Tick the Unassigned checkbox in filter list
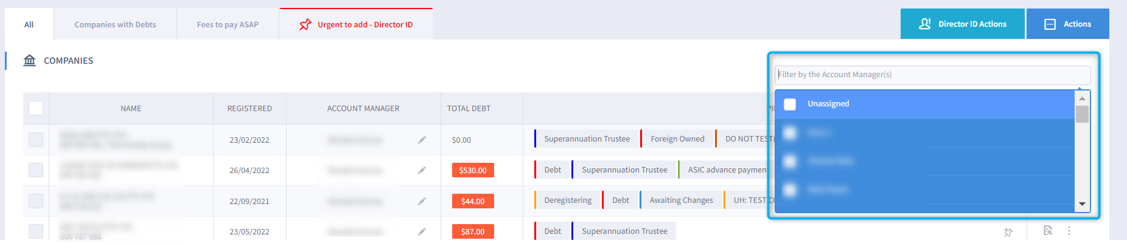Image resolution: width=1127 pixels, height=246 pixels. coord(790,104)
